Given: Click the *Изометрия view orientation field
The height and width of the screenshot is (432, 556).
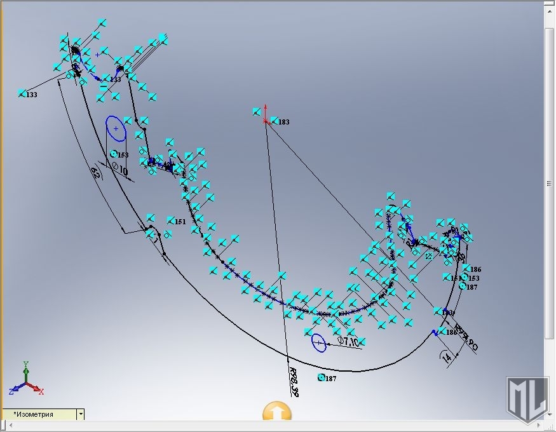Looking at the screenshot, I should 39,414.
